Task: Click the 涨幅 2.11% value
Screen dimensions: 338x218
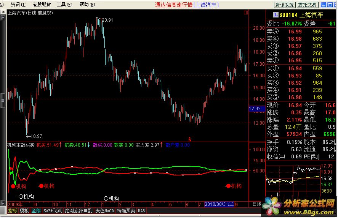Action: click(294, 120)
